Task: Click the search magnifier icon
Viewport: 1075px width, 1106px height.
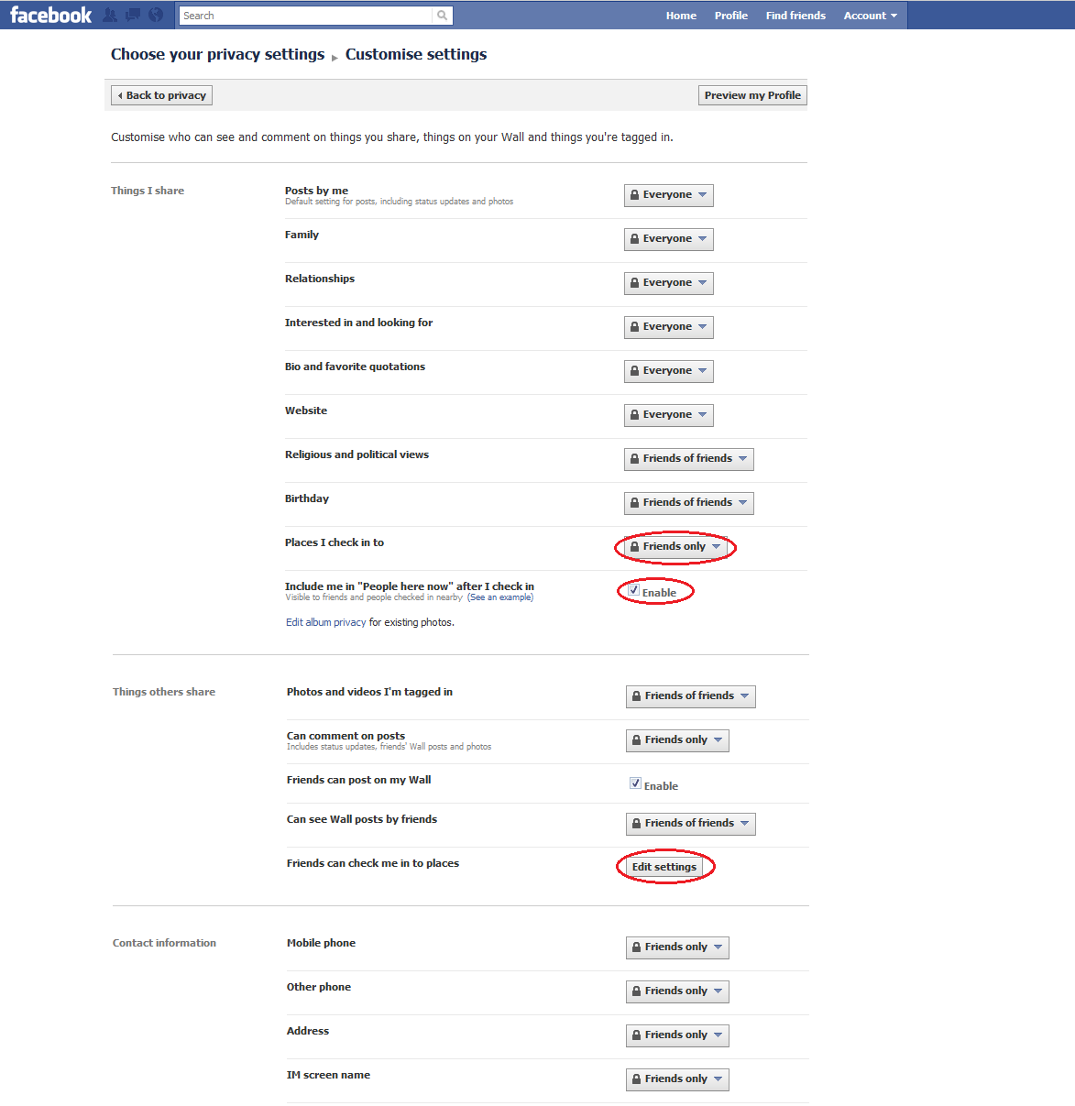Action: click(x=442, y=16)
